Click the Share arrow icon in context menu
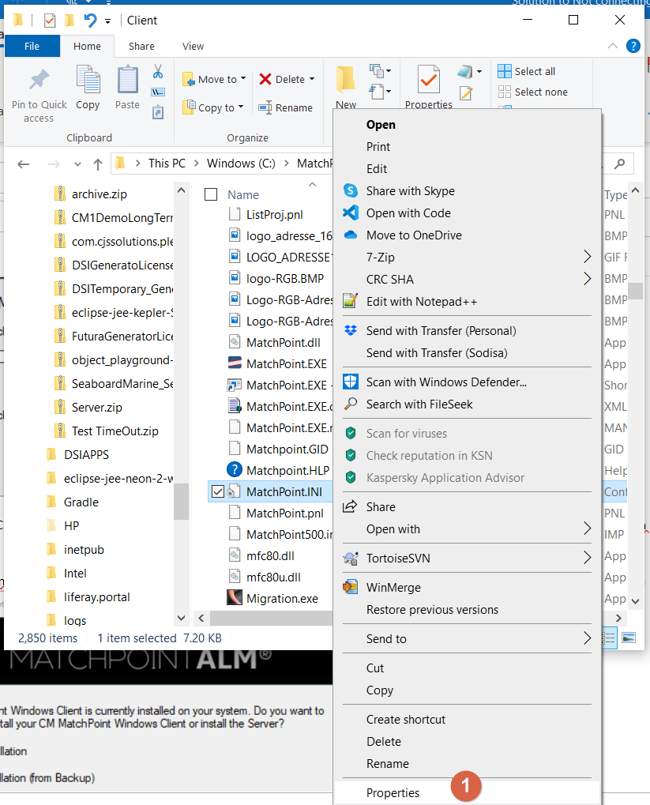 (350, 506)
